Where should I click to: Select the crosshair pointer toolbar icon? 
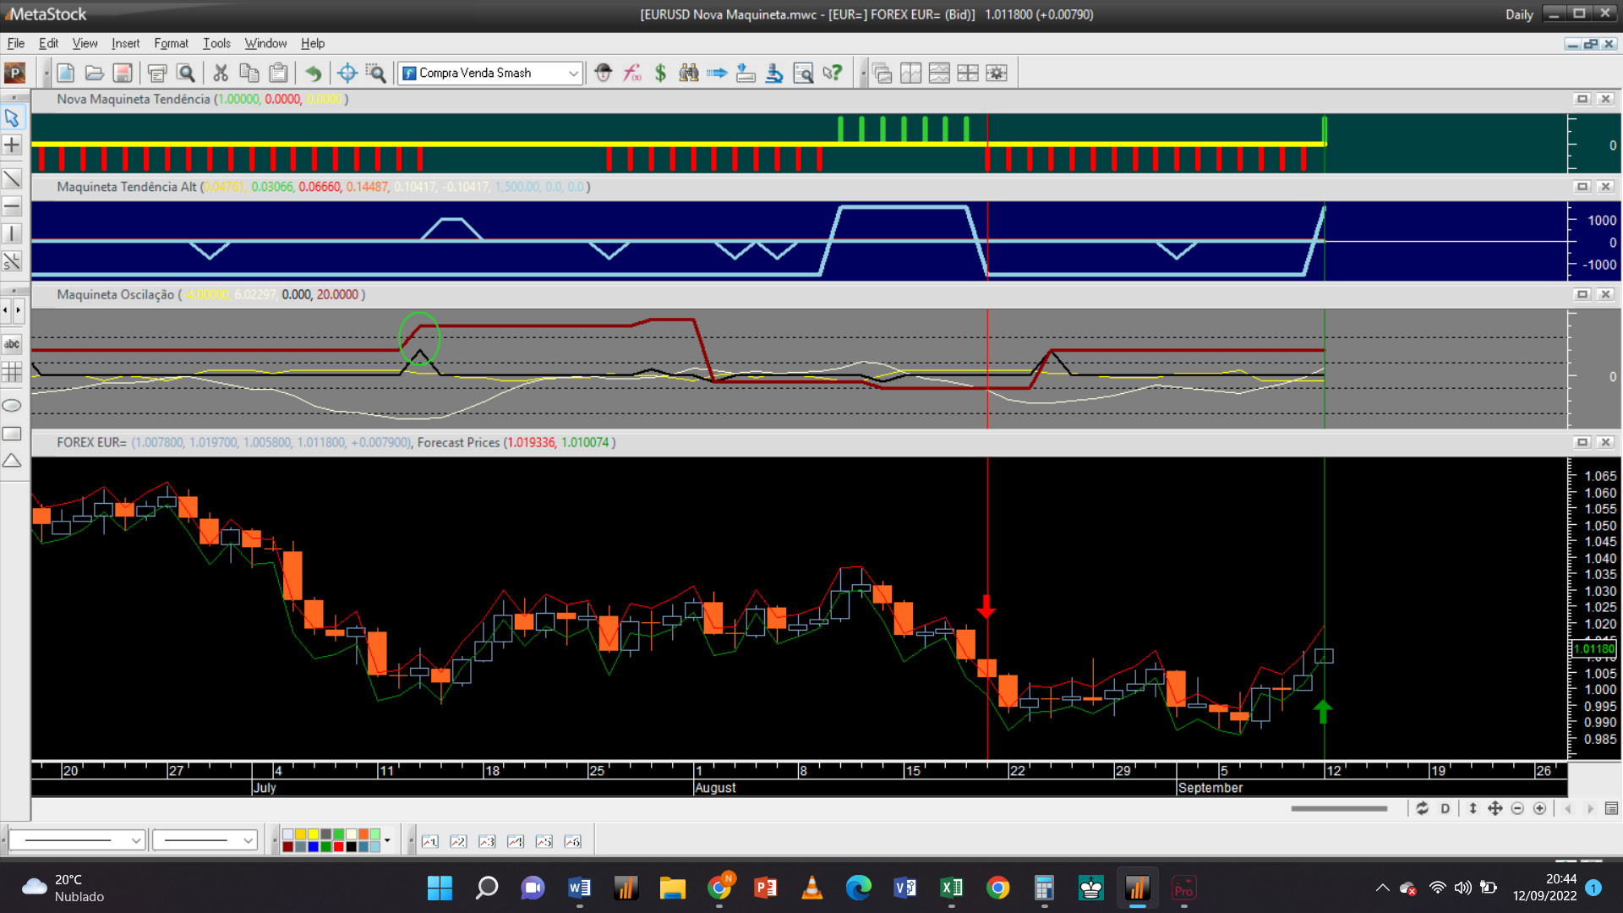[x=347, y=74]
